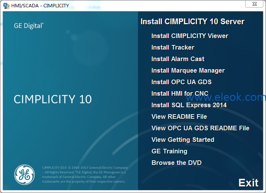Choose Install Tracker option
Viewport: 266px width, 193px height.
pos(173,47)
